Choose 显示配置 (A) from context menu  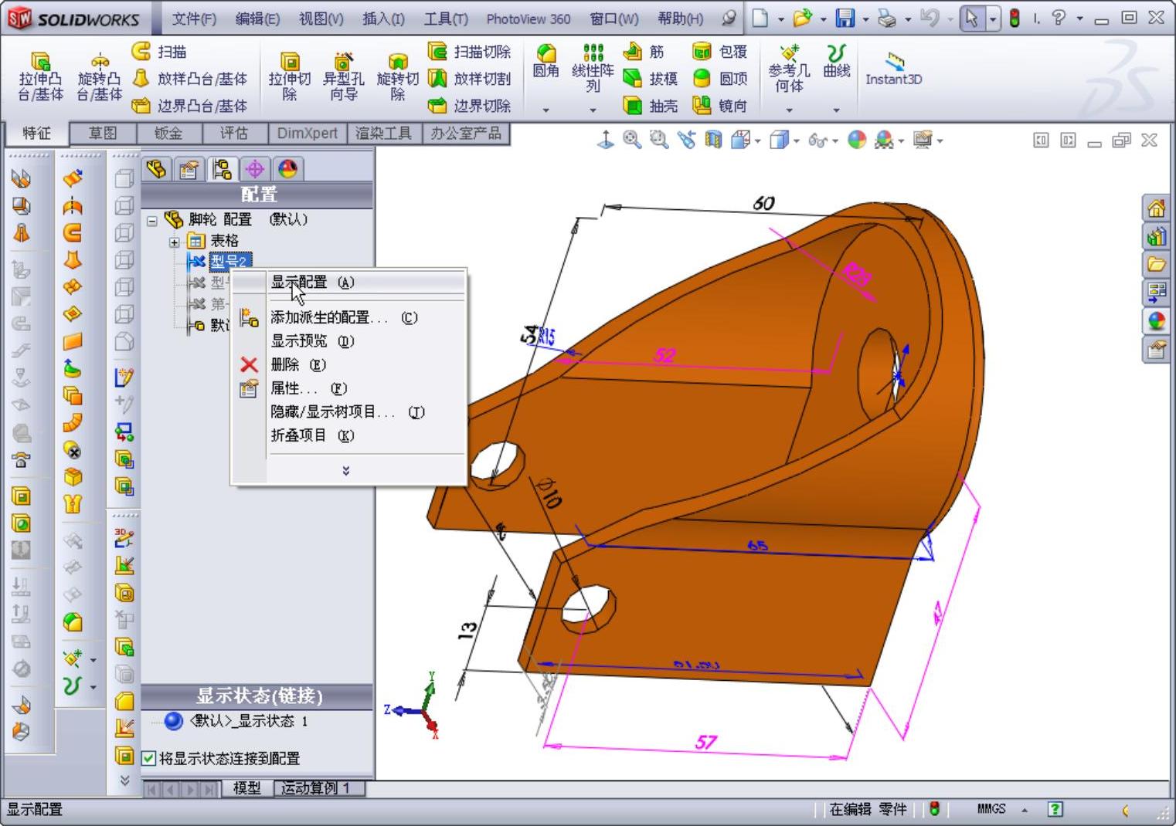click(x=348, y=283)
